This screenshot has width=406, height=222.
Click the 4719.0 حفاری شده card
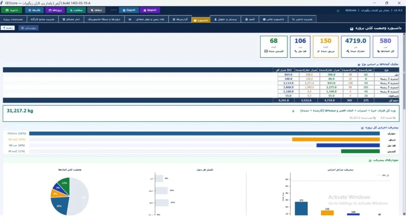pos(356,47)
